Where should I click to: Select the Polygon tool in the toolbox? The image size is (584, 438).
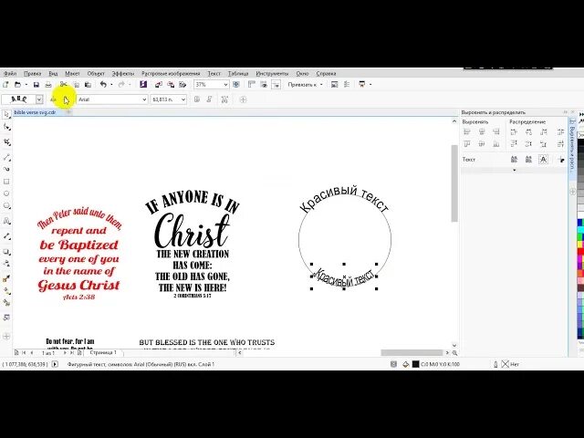coord(6,205)
